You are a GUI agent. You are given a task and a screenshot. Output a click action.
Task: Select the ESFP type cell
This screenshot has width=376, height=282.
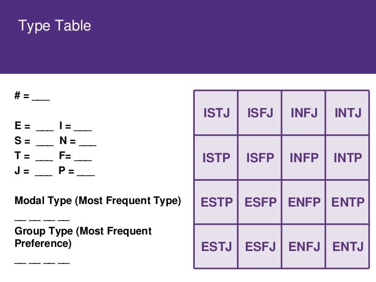pos(260,202)
